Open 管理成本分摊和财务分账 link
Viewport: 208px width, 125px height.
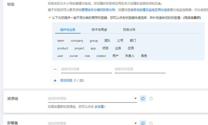(x=98, y=10)
